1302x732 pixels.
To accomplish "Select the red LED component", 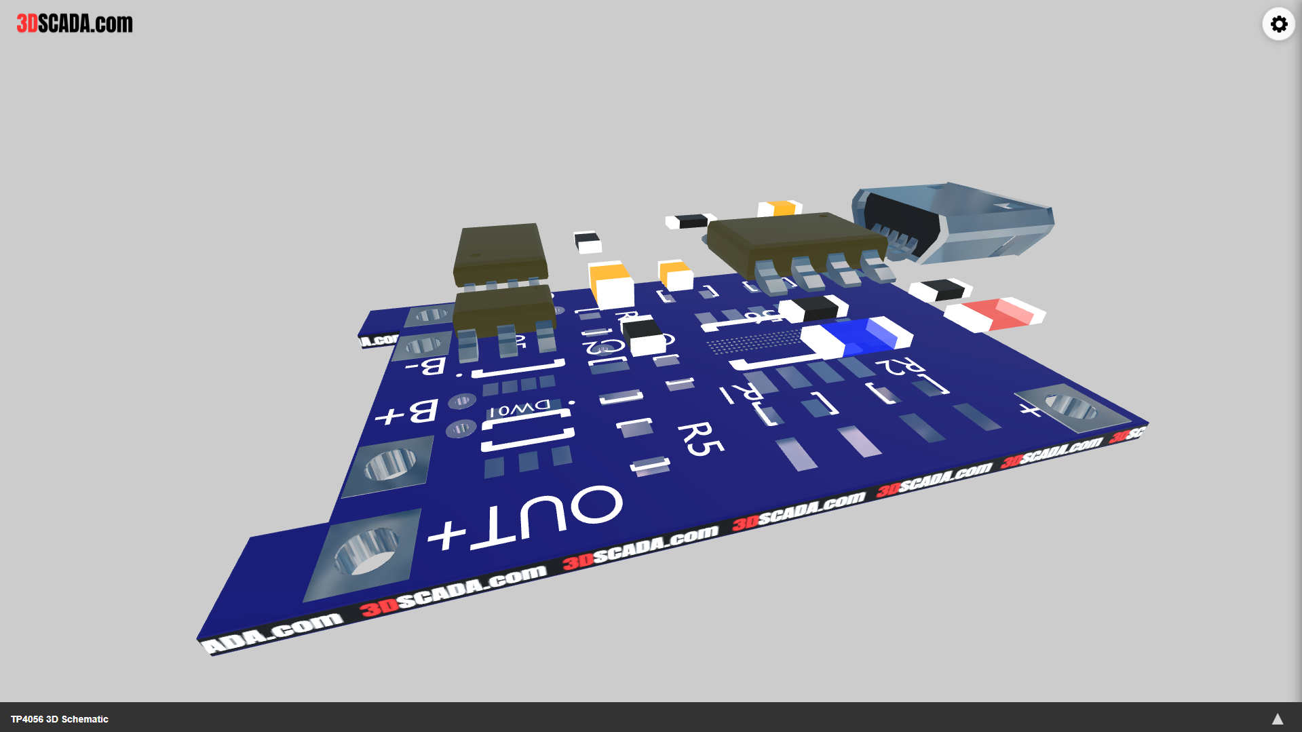I will pyautogui.click(x=995, y=314).
